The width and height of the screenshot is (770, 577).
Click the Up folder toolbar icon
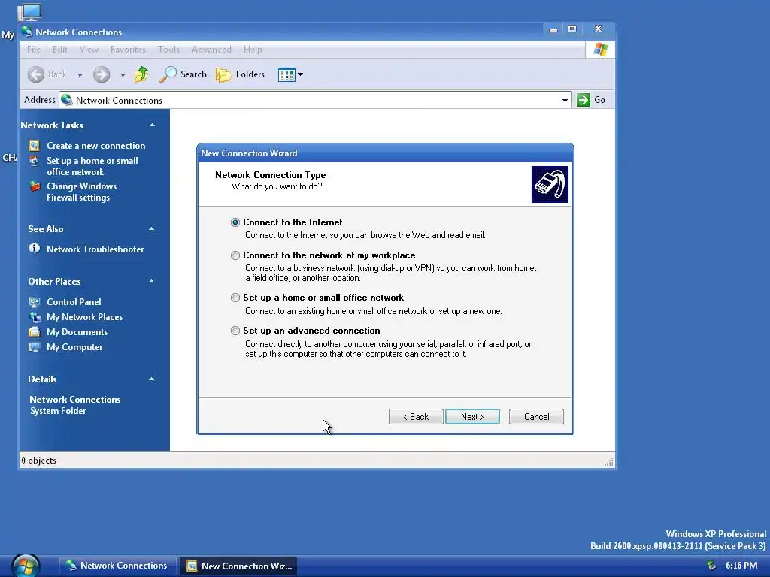click(141, 74)
